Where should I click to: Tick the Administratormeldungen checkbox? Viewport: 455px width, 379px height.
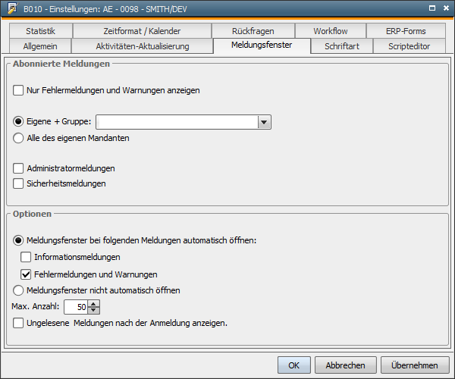(x=19, y=168)
